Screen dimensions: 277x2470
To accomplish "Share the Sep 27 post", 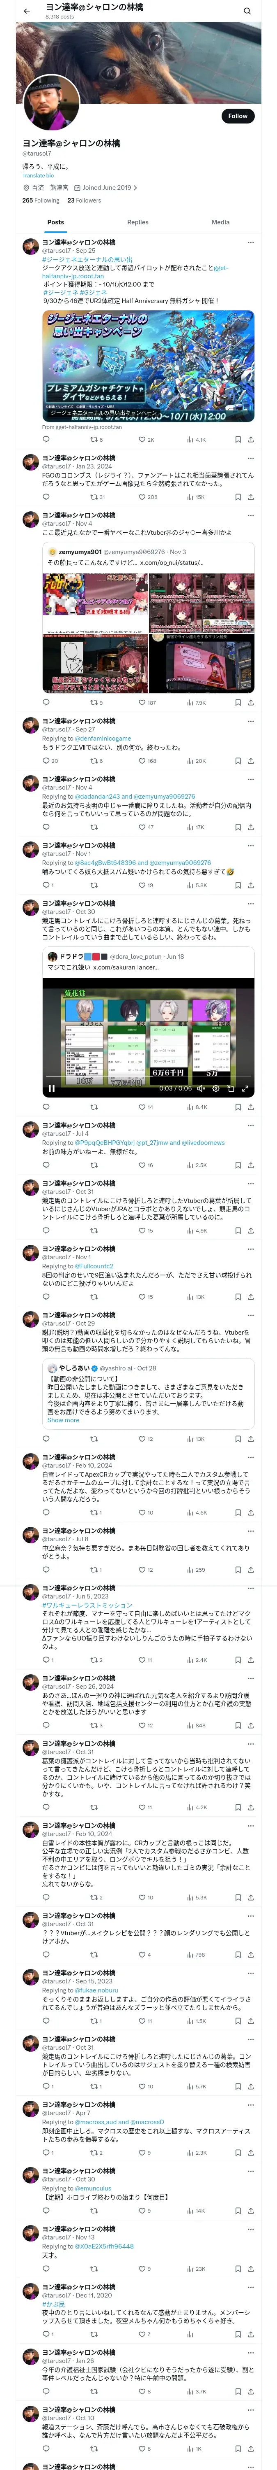I will (x=250, y=760).
